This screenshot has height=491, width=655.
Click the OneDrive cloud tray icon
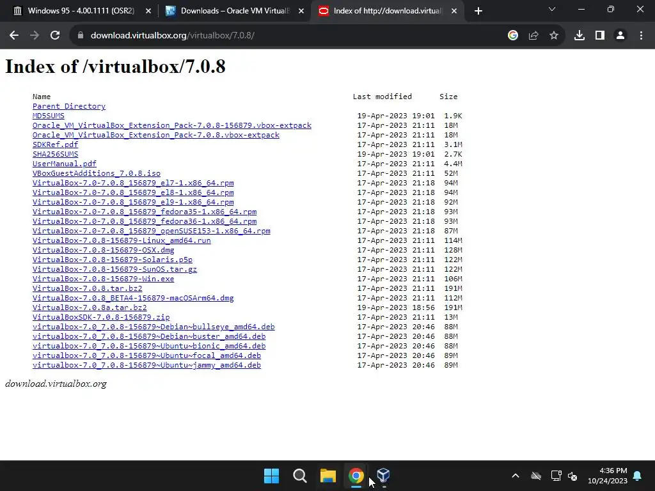pyautogui.click(x=536, y=476)
